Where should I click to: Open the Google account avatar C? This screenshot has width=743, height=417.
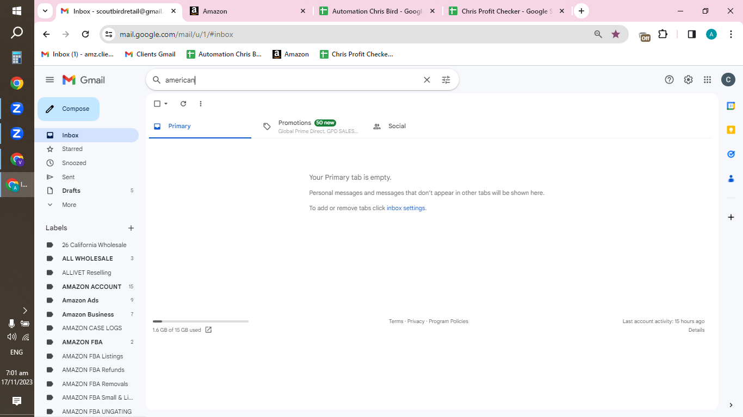tap(728, 80)
